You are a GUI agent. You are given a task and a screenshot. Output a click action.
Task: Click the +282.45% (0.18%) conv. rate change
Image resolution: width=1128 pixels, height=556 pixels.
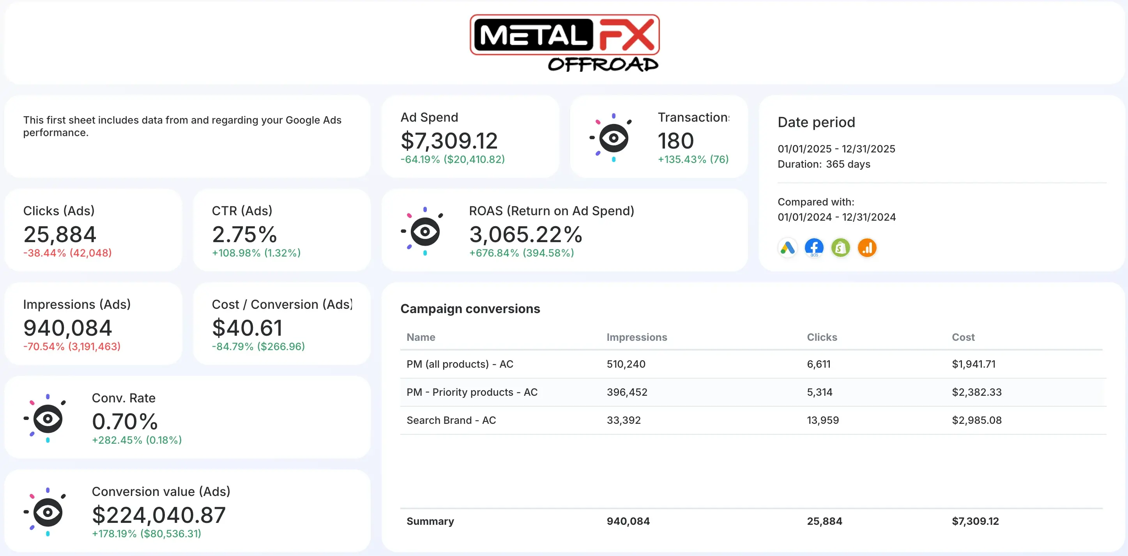137,440
